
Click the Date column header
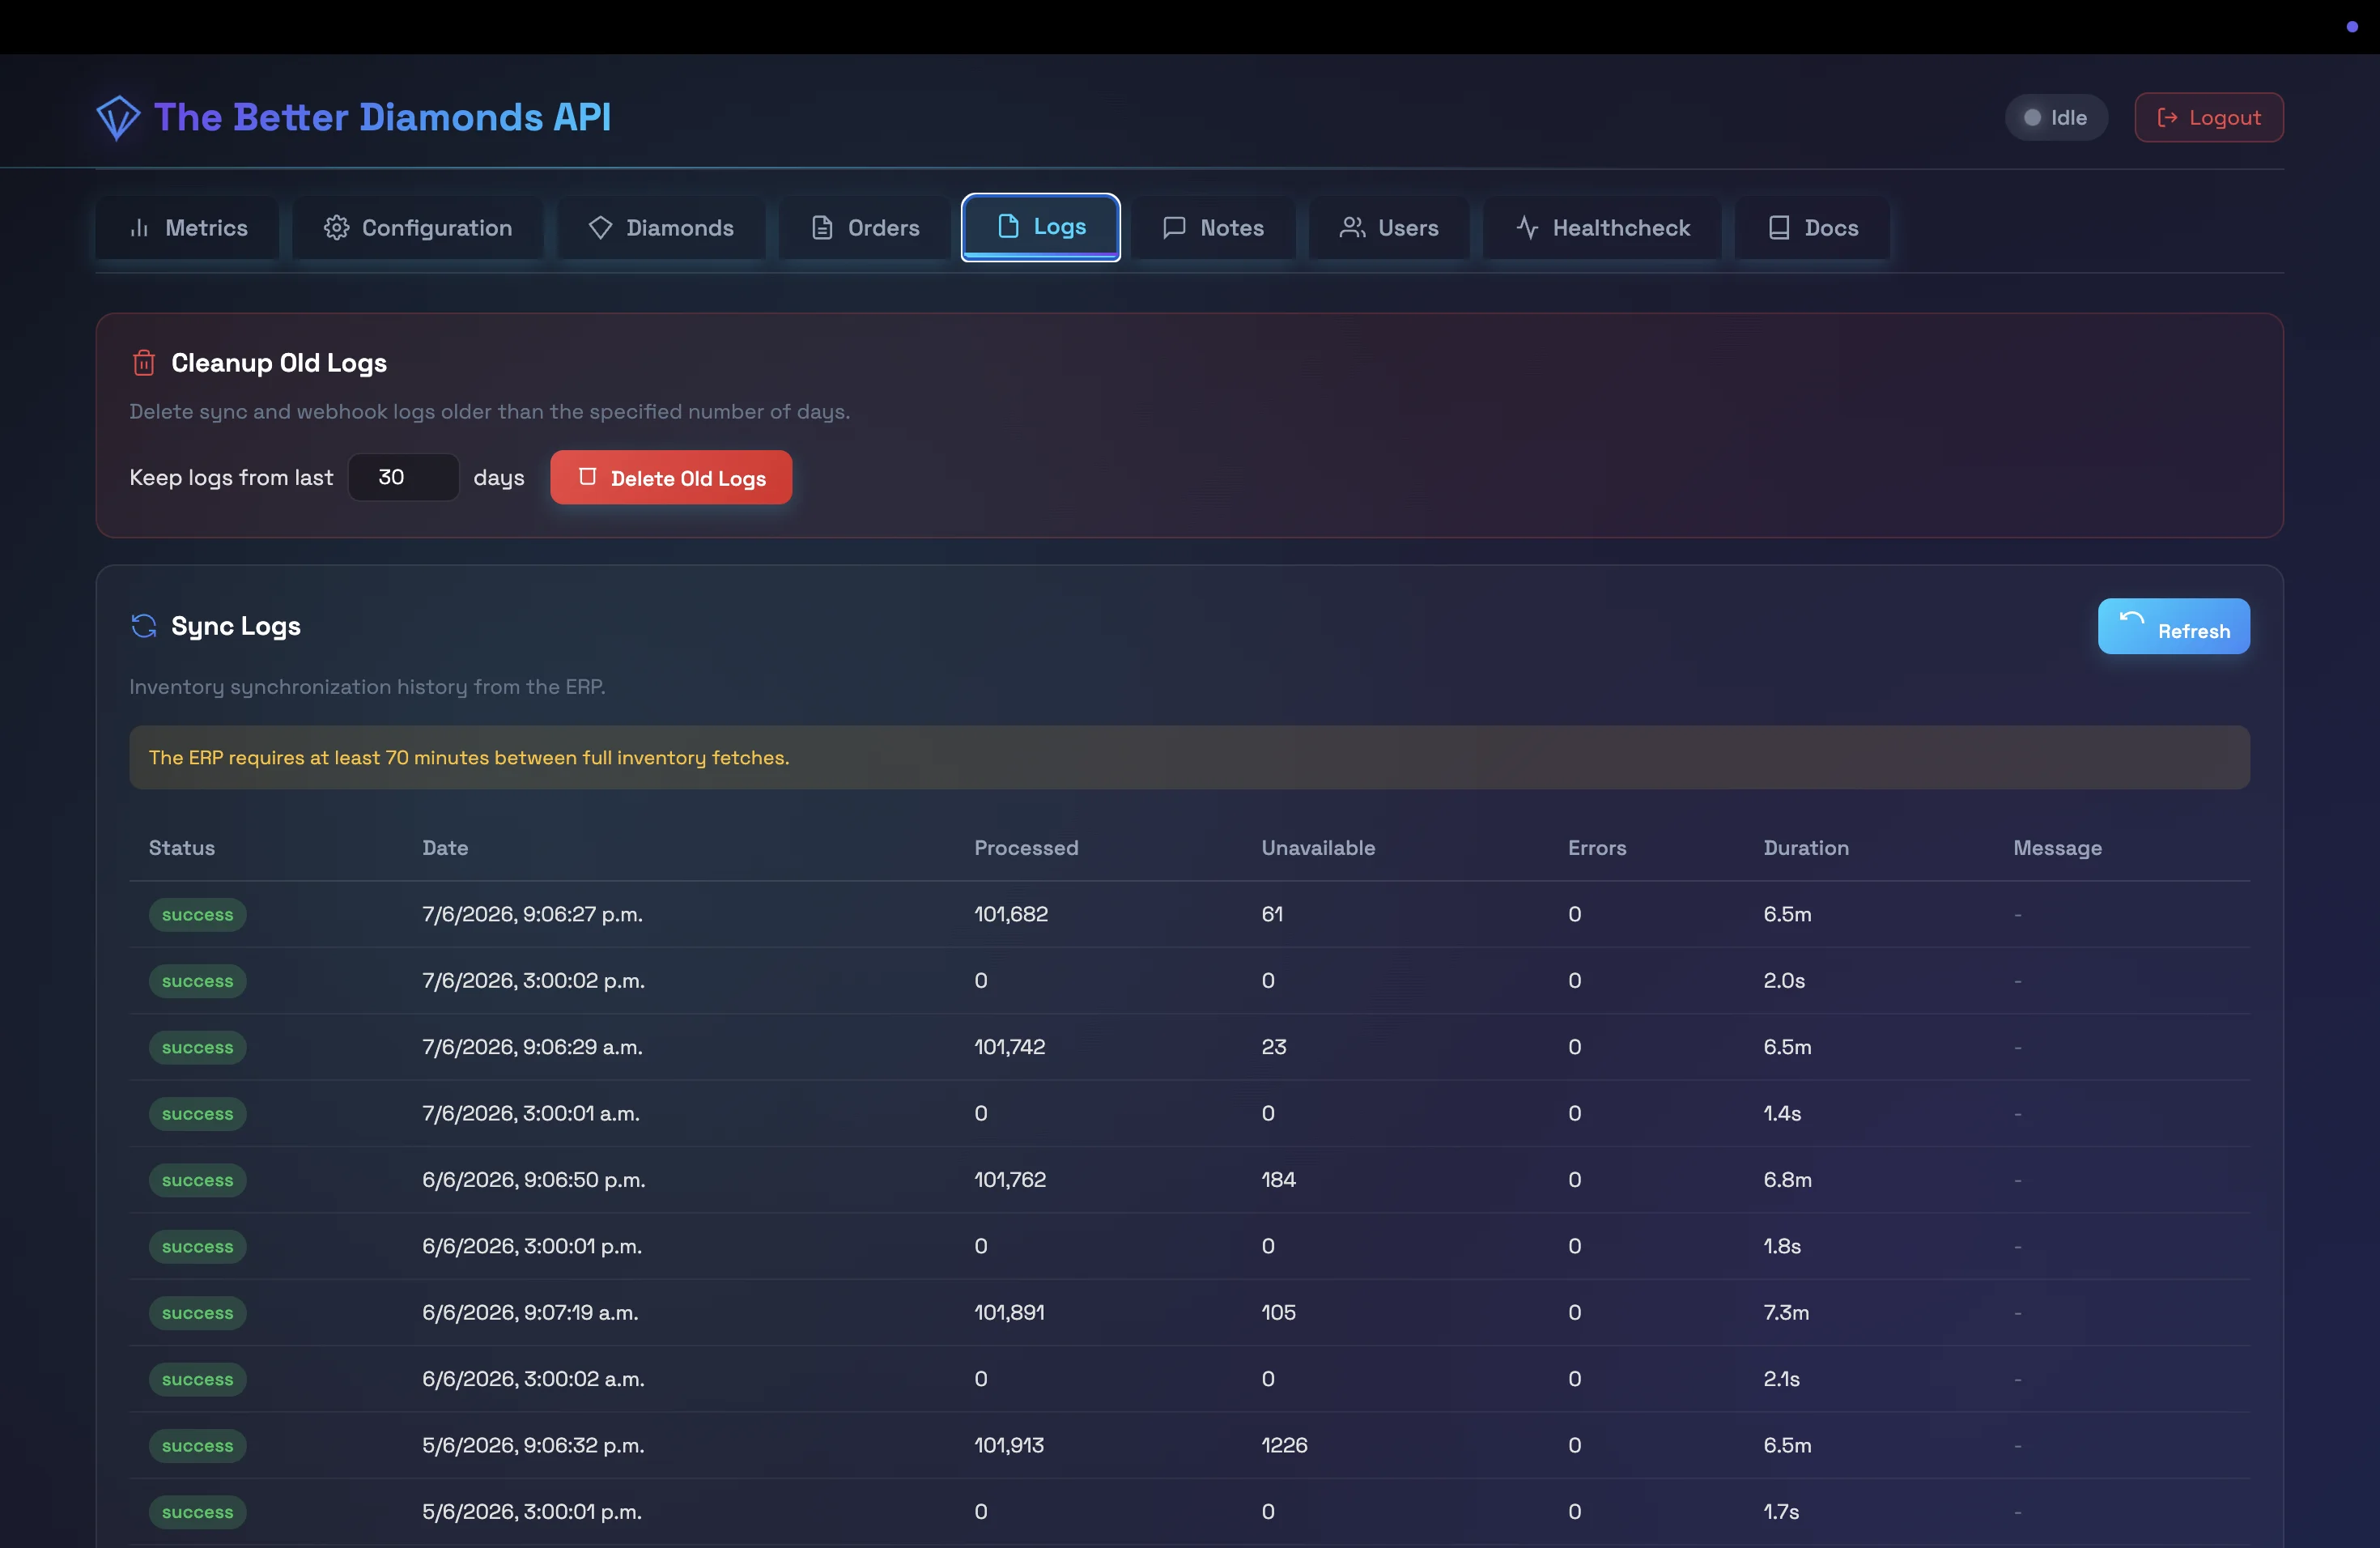click(x=445, y=848)
